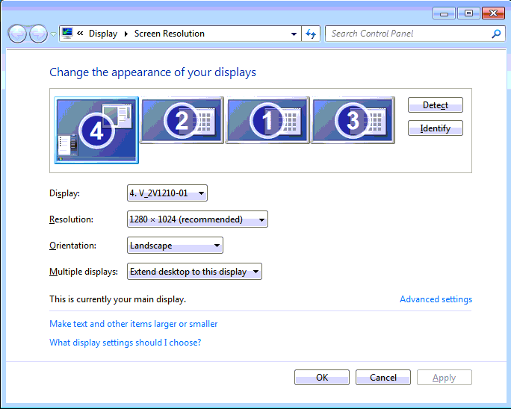Click the greyed Apply button

tap(445, 377)
